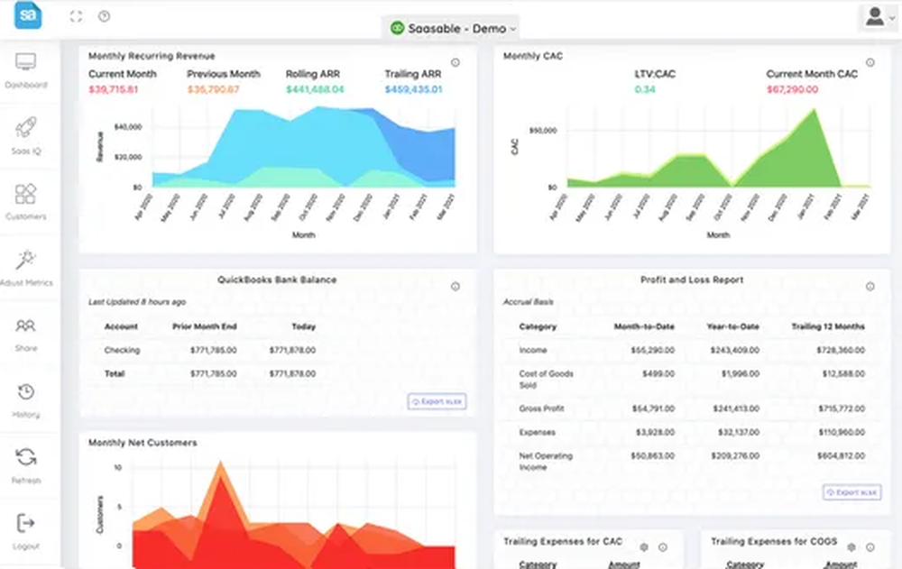Open settings gear on Trailing Expenses for CAC

tap(644, 547)
